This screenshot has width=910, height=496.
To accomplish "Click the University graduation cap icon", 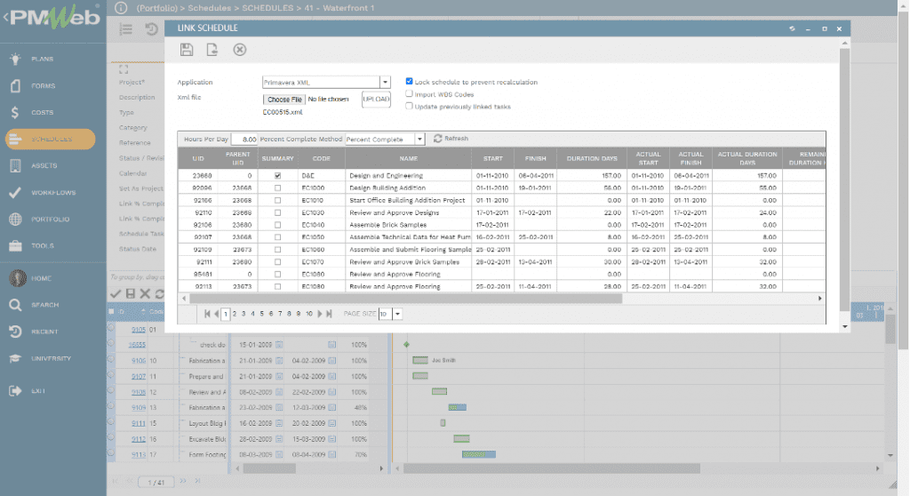I will pos(16,358).
